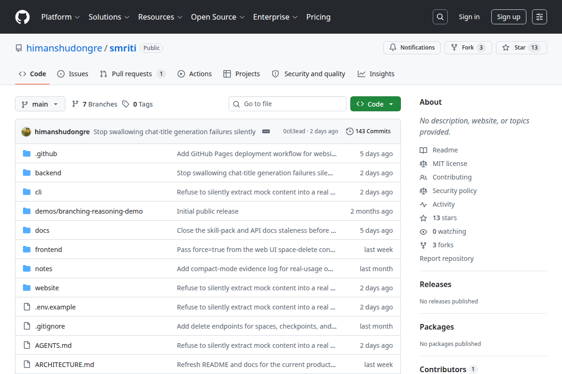The height and width of the screenshot is (374, 562).
Task: Click the MIT license scale icon
Action: pyautogui.click(x=423, y=164)
